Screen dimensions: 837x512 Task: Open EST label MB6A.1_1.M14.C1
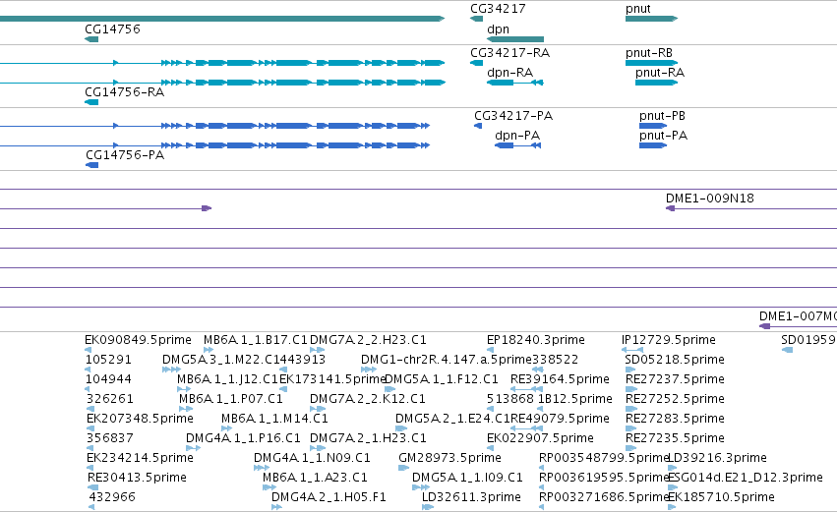pyautogui.click(x=274, y=419)
